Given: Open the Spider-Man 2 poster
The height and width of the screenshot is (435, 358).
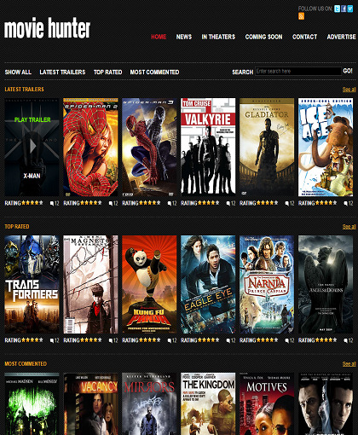Looking at the screenshot, I should point(90,148).
